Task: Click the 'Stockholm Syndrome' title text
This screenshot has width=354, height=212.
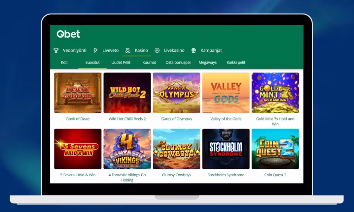Action: (x=226, y=175)
